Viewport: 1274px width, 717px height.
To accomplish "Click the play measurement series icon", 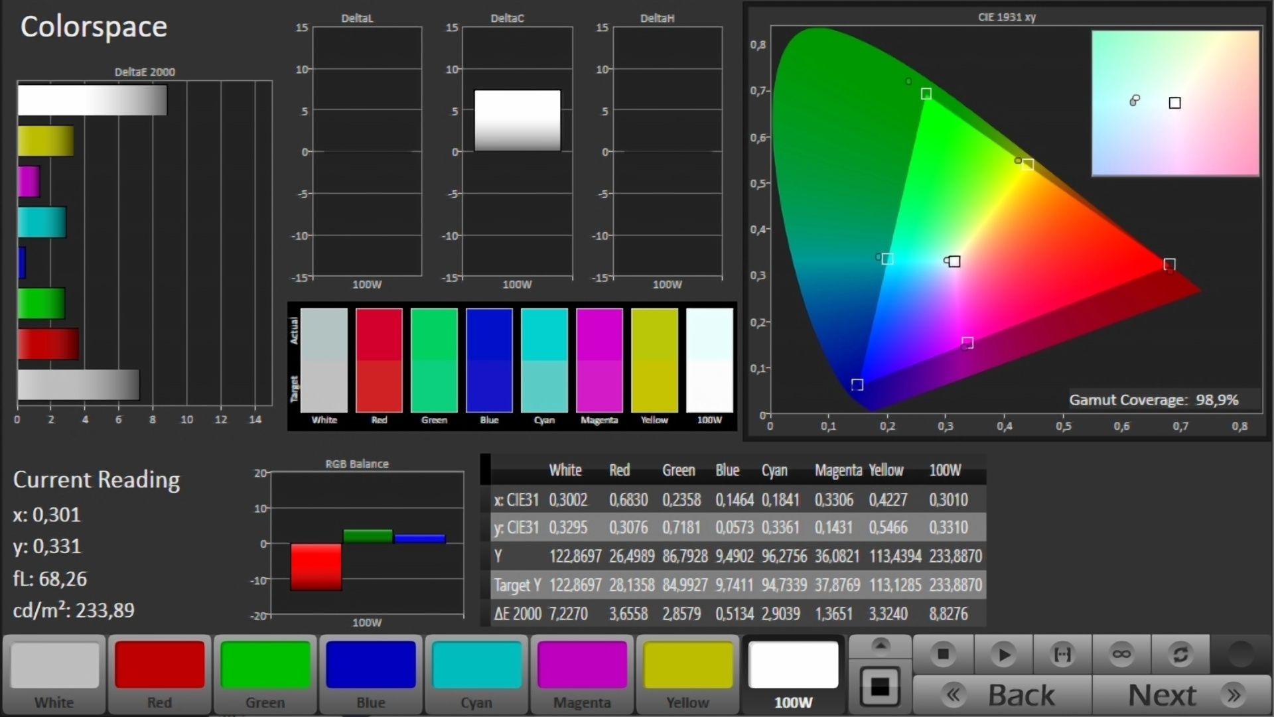I will 1003,655.
